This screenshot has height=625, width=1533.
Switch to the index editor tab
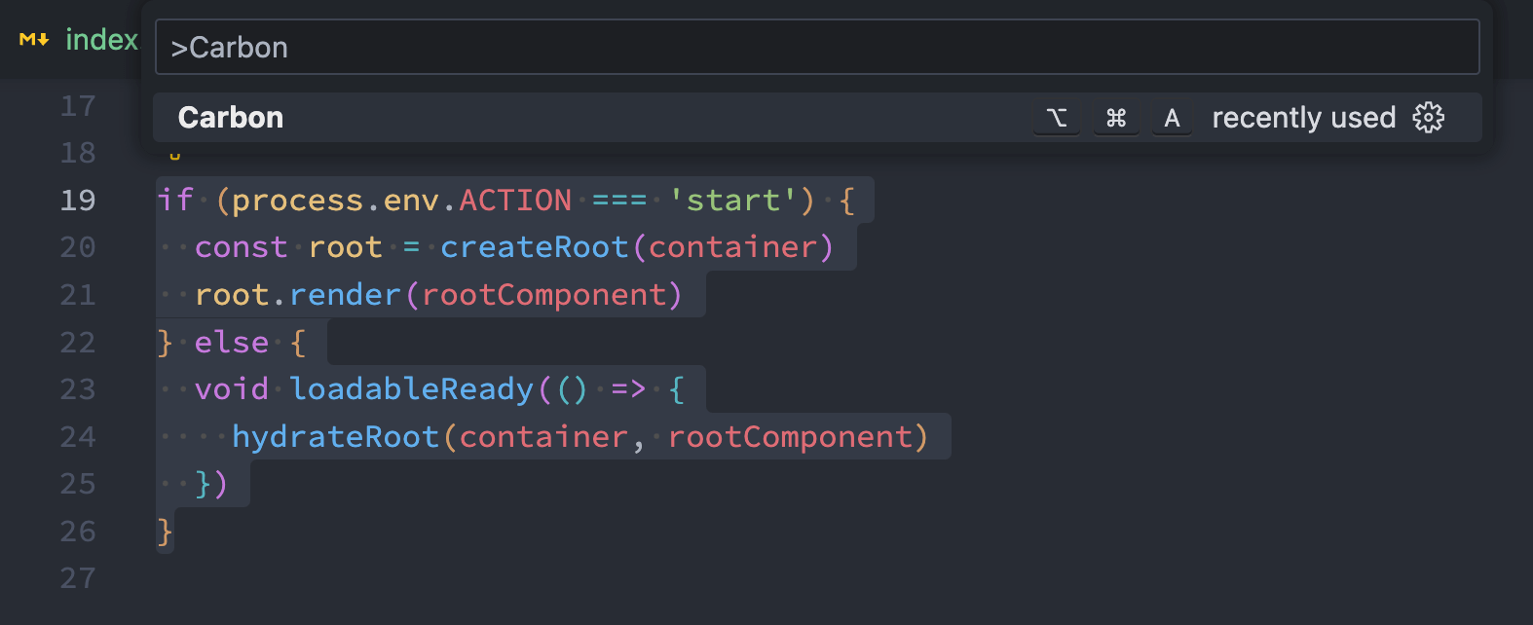101,40
